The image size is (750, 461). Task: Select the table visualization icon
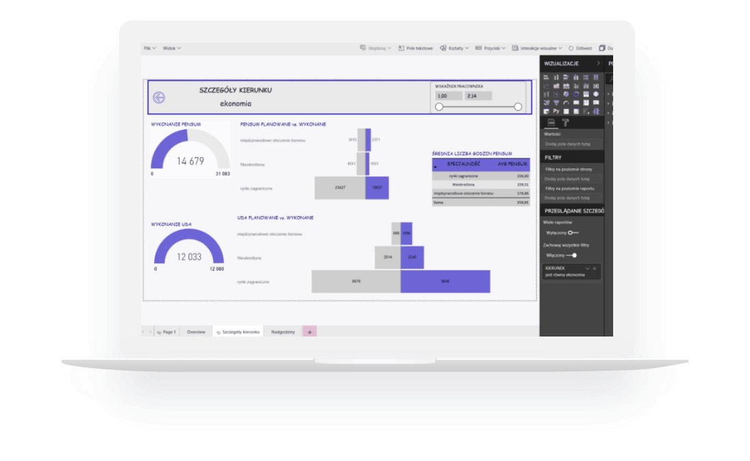(566, 111)
